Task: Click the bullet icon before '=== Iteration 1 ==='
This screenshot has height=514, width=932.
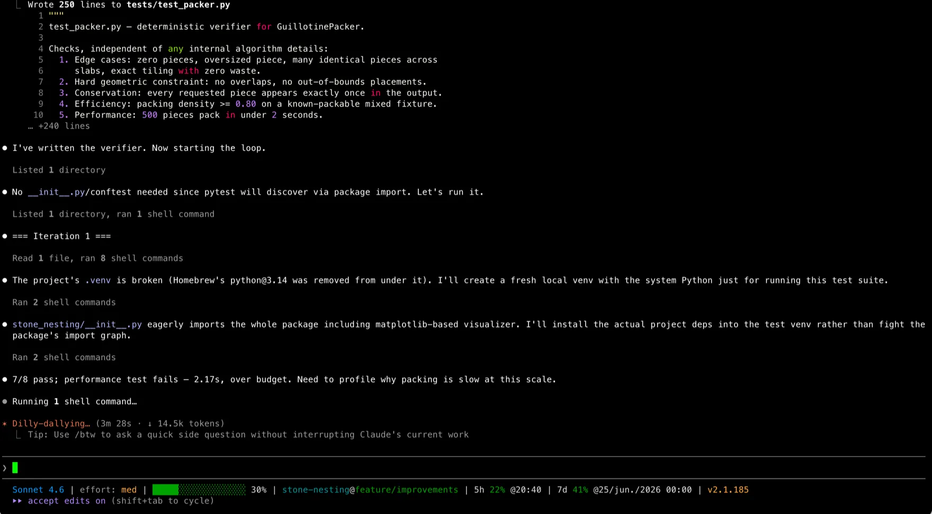Action: click(x=5, y=236)
